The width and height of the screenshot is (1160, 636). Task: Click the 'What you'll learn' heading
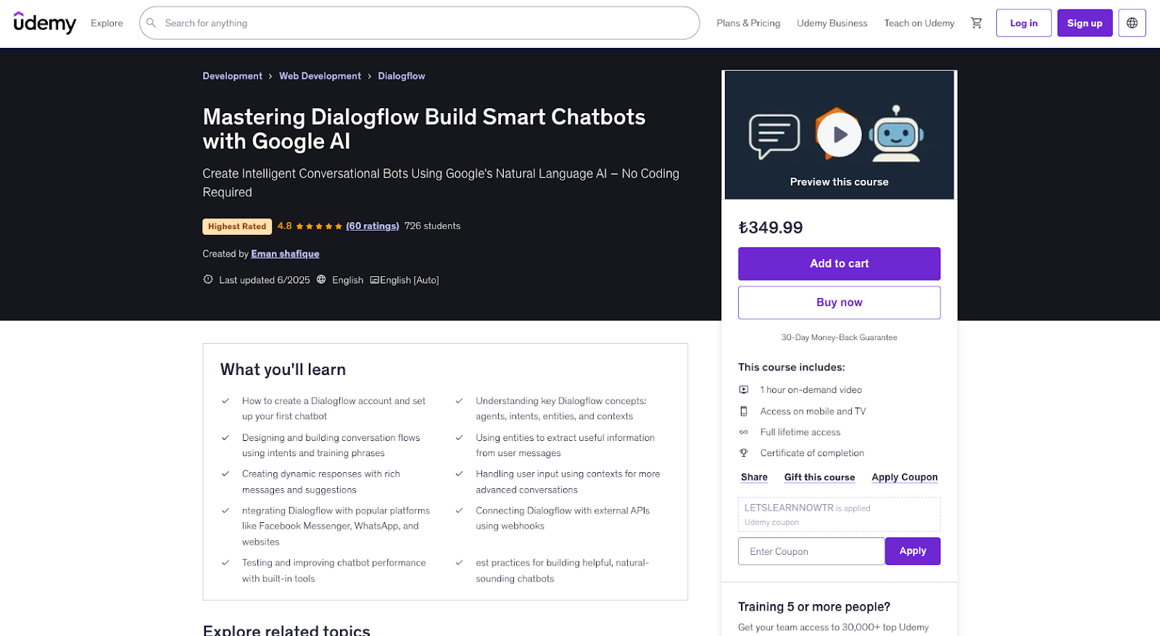(283, 370)
